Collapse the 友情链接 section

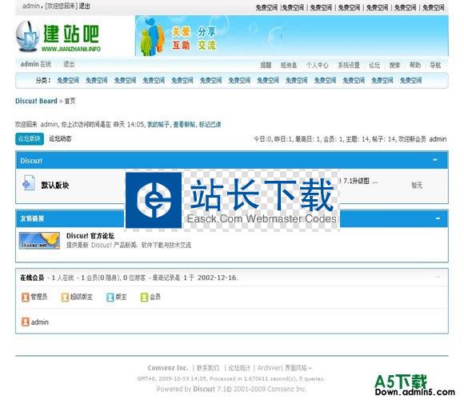tap(438, 218)
